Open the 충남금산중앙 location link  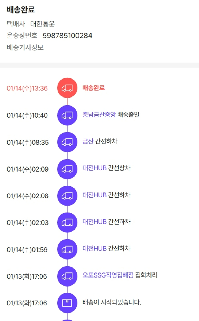(x=99, y=115)
